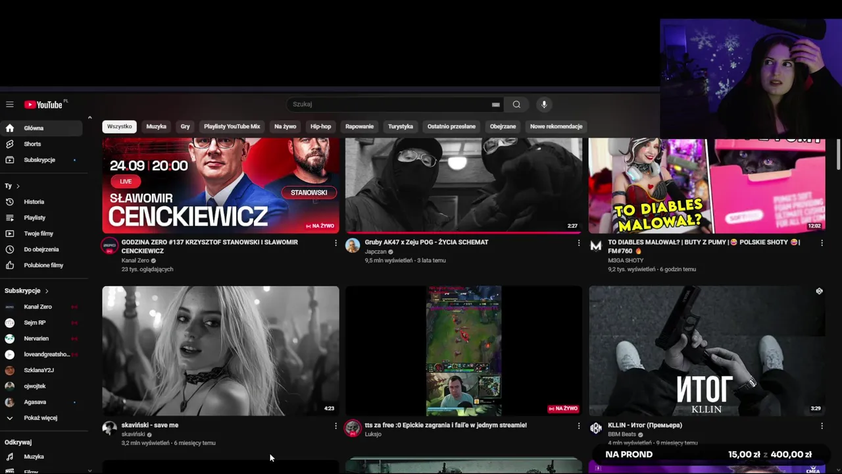Select Playlisty YouTube Mix chip
Image resolution: width=842 pixels, height=474 pixels.
pos(232,126)
